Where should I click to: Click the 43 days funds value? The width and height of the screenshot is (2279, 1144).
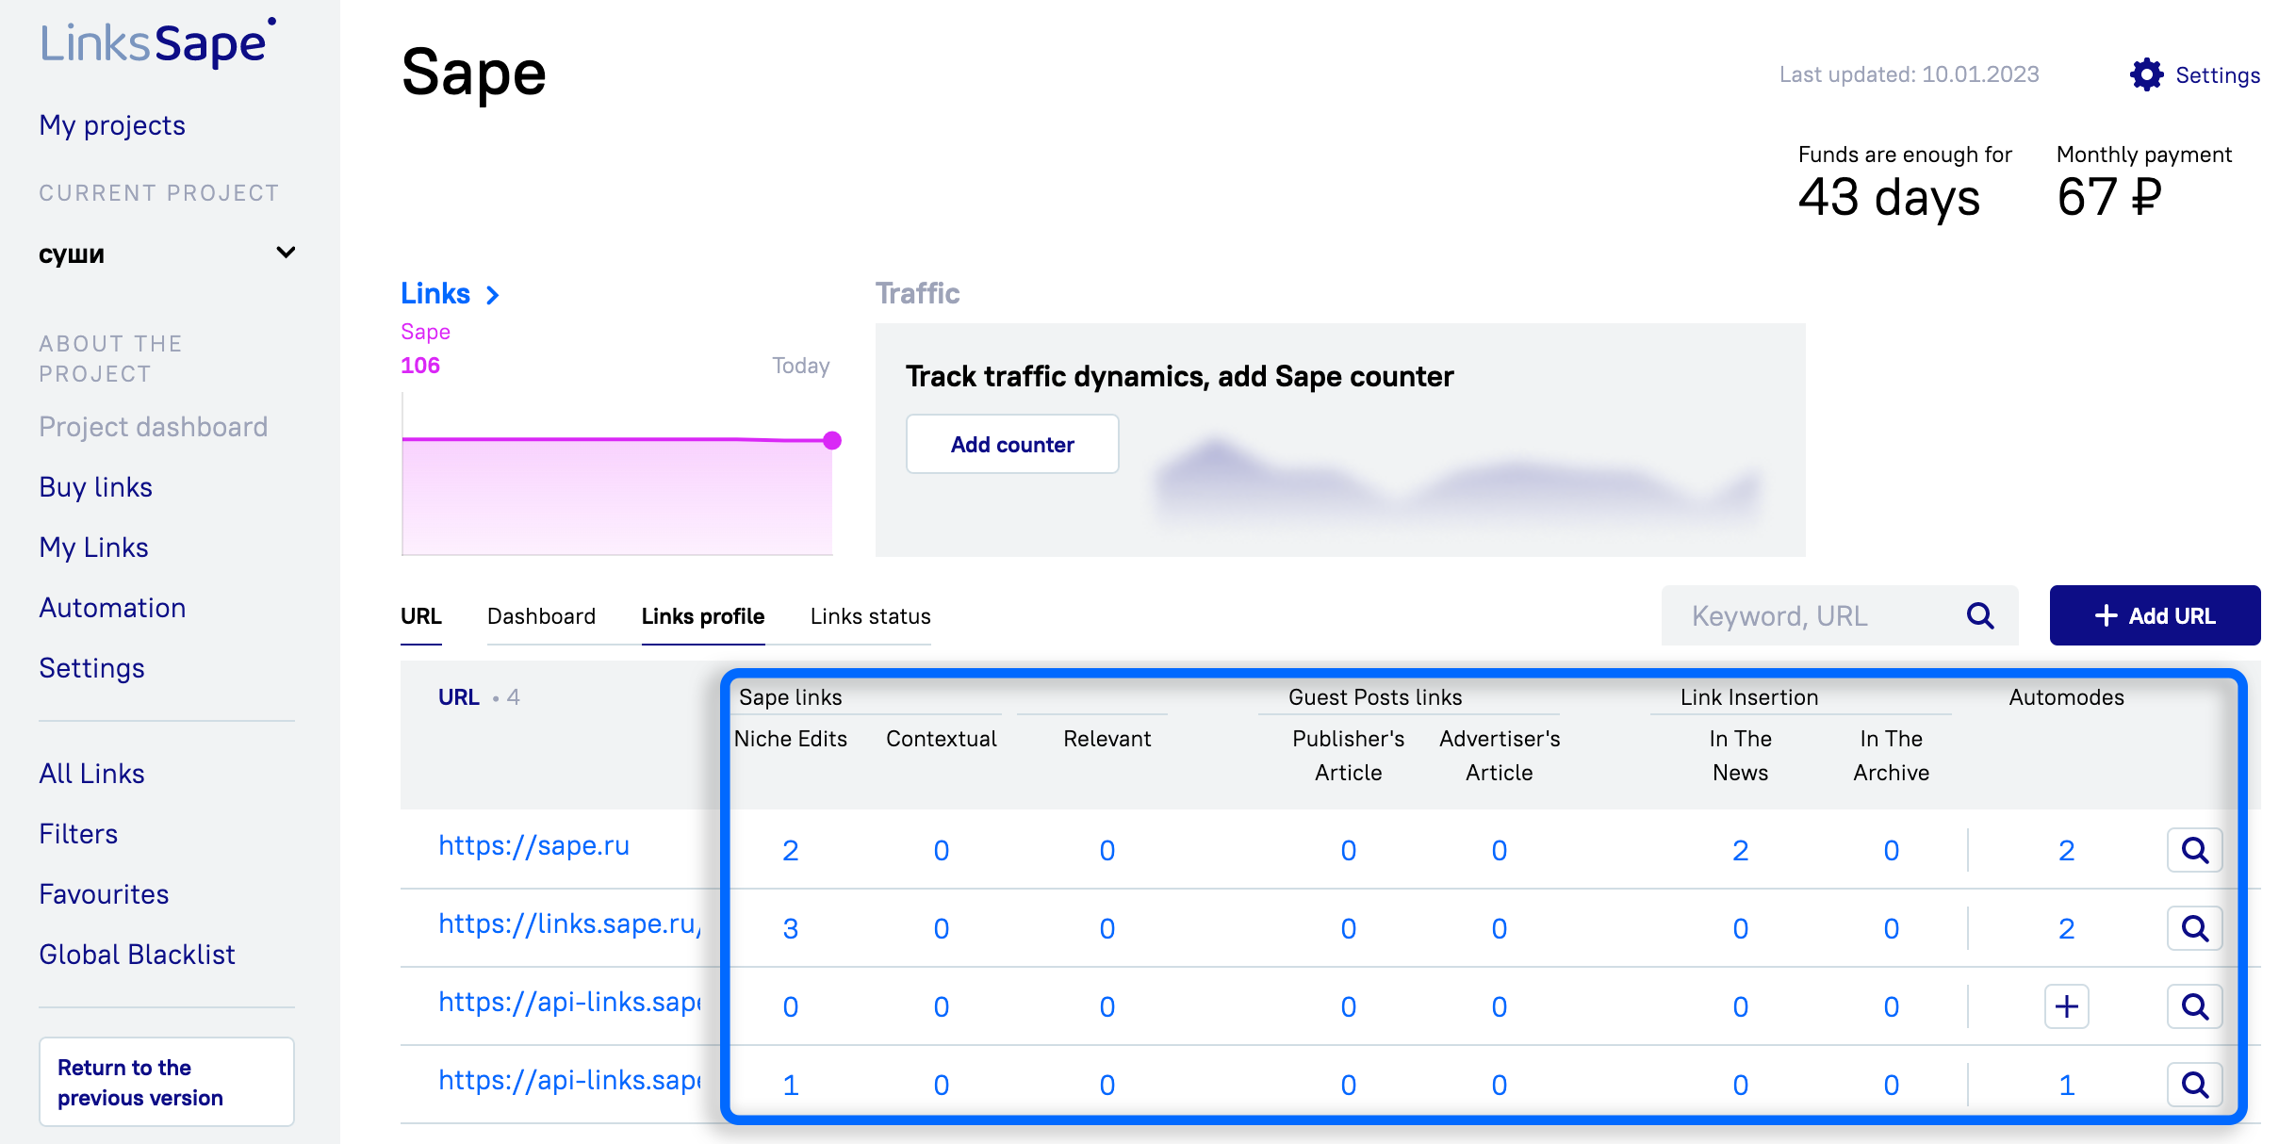click(1889, 198)
